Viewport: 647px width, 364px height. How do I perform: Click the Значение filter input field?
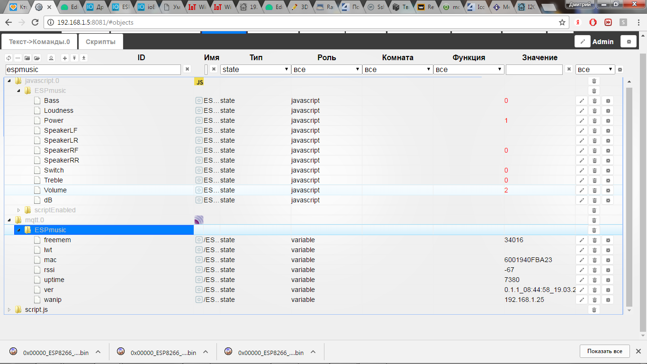coord(534,70)
